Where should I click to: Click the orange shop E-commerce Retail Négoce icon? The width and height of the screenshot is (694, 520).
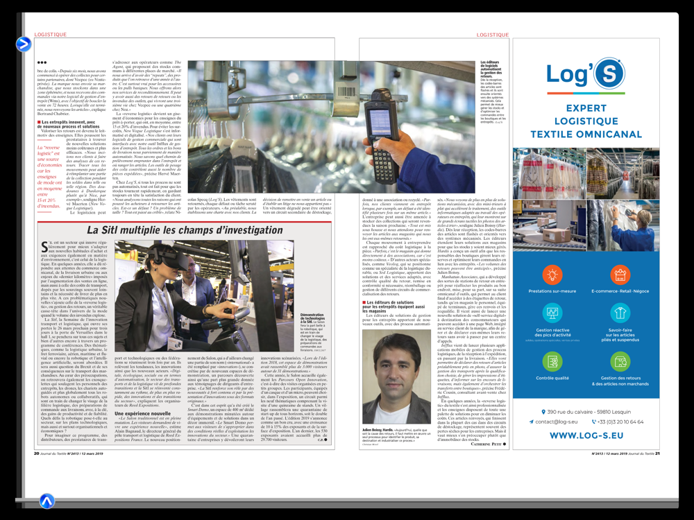[x=620, y=275]
